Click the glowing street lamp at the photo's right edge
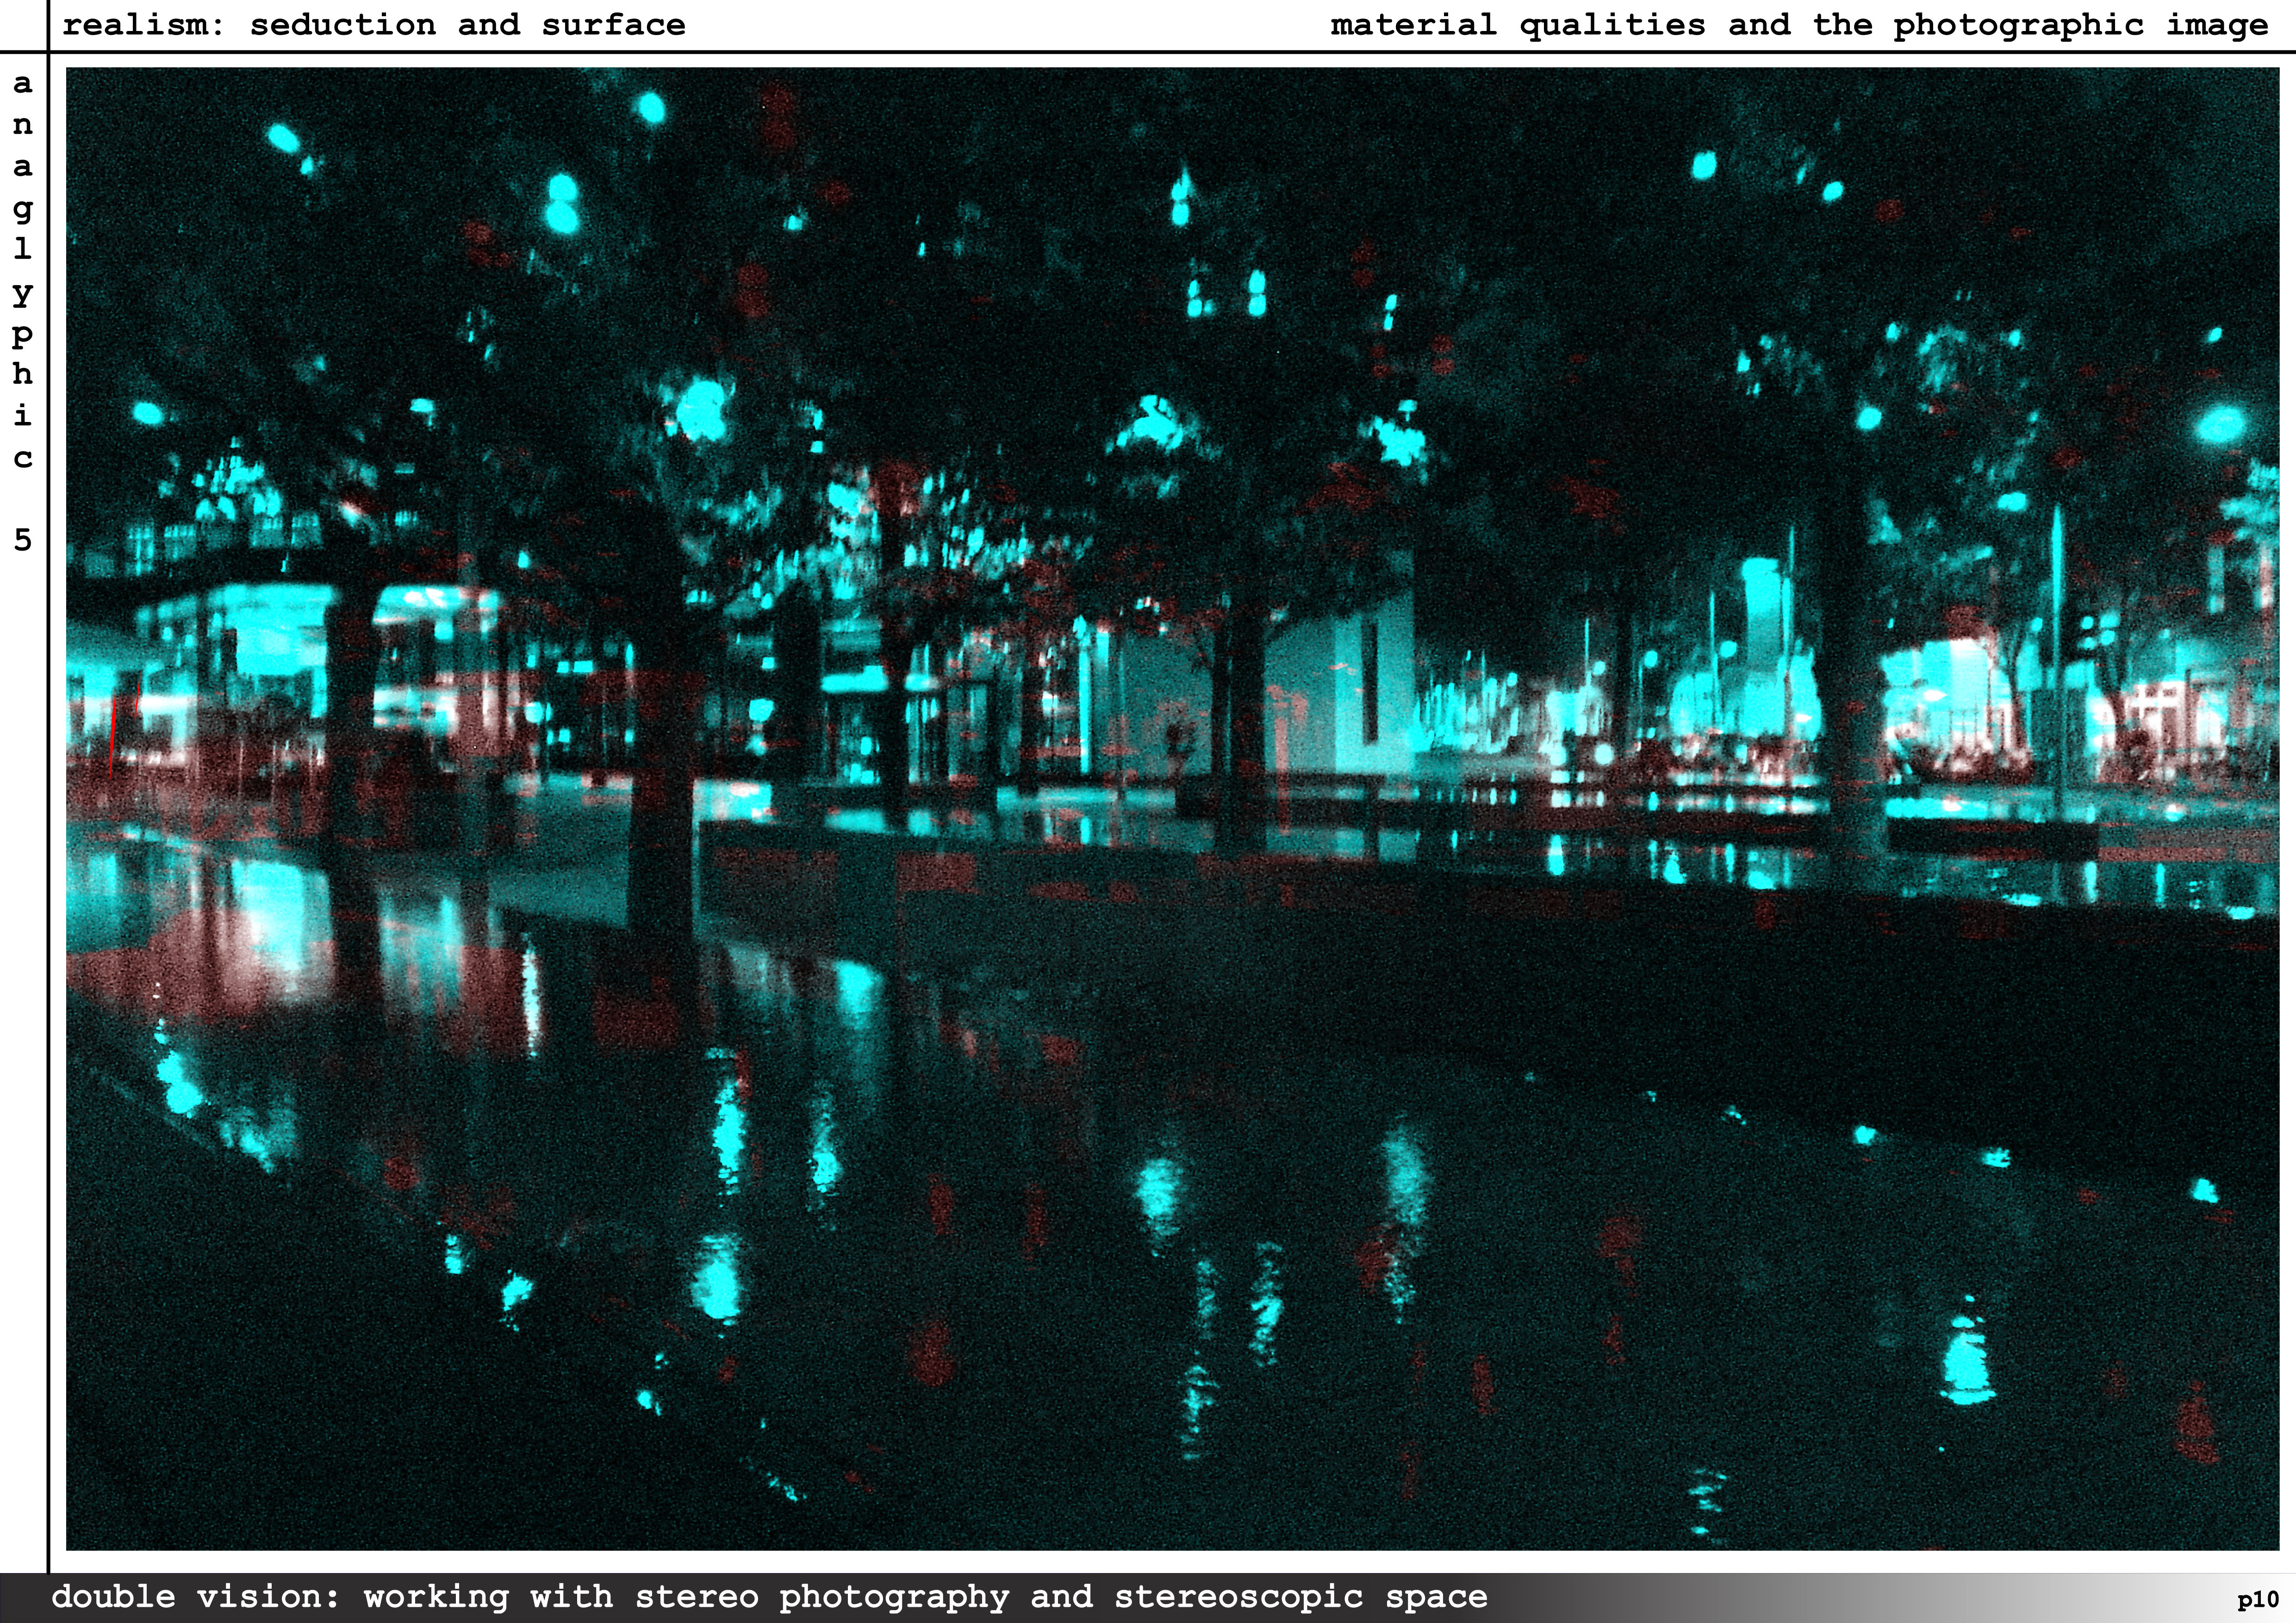Viewport: 2296px width, 1623px height. [2220, 425]
